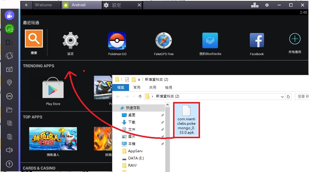Open the 設定 gear app
Image resolution: width=309 pixels, height=172 pixels.
[x=71, y=41]
